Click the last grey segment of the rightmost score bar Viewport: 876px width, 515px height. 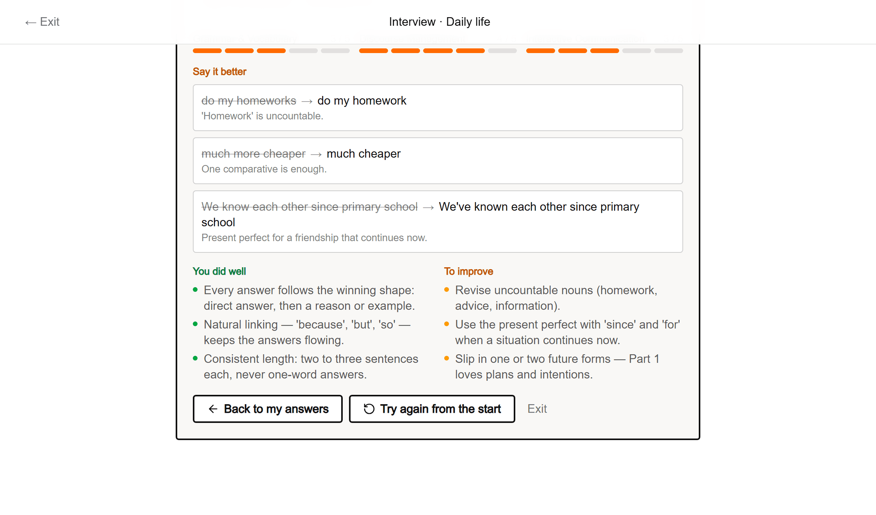(x=668, y=51)
